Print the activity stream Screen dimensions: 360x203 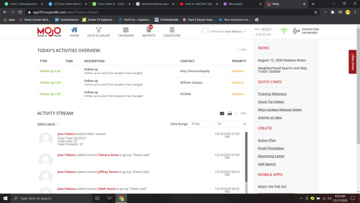pyautogui.click(x=230, y=113)
